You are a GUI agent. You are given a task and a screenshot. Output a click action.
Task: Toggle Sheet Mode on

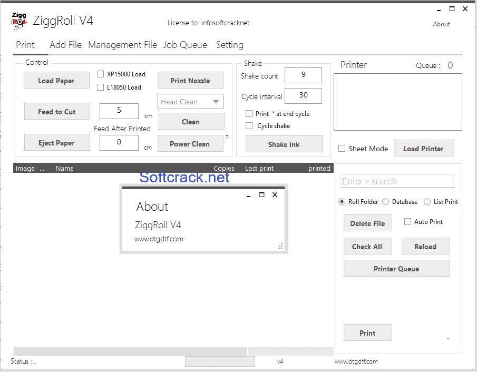click(342, 149)
